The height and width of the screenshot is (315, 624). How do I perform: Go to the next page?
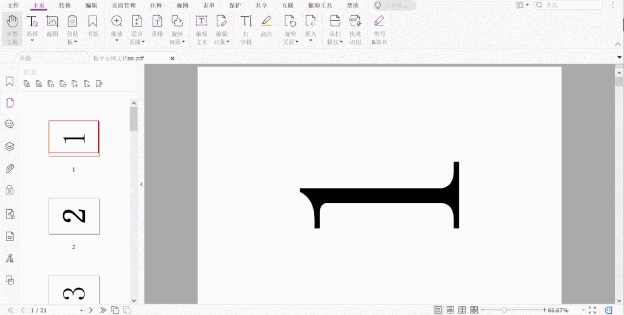(x=91, y=310)
